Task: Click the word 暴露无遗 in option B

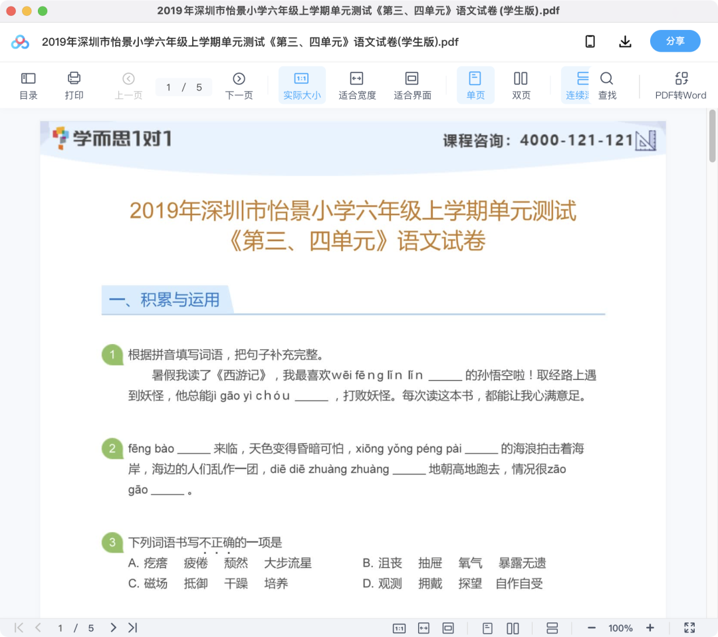Action: (x=523, y=563)
